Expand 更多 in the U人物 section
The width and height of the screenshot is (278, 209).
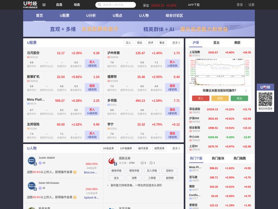point(176,148)
